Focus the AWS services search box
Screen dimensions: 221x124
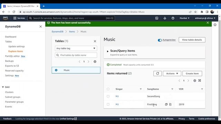tap(71, 18)
